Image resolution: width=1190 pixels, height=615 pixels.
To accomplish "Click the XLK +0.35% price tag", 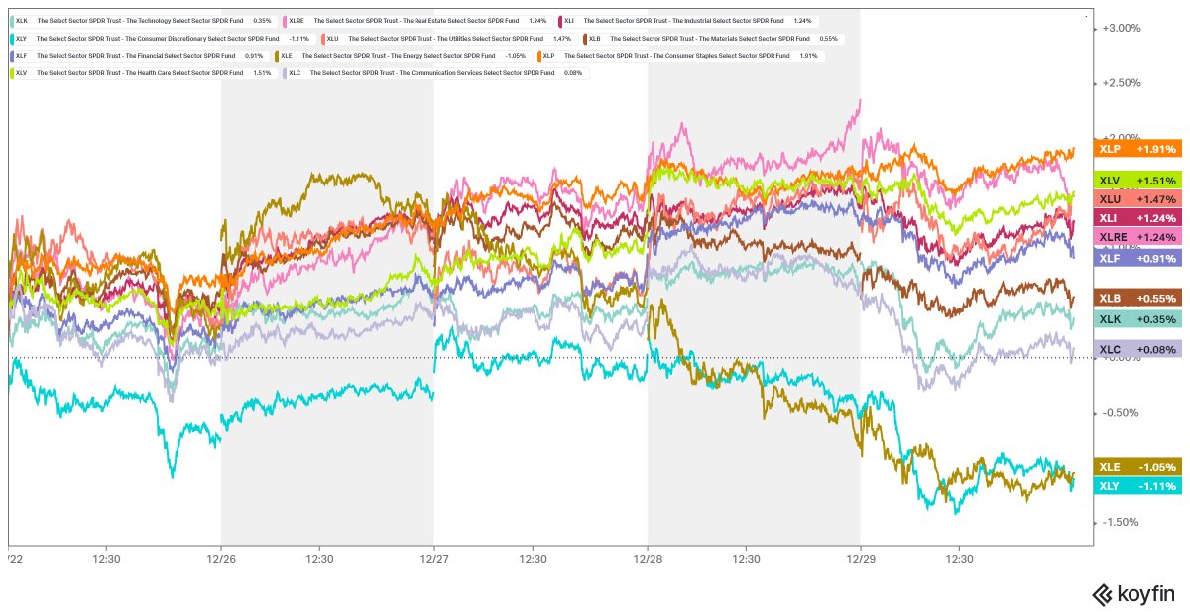I will pos(1139,319).
